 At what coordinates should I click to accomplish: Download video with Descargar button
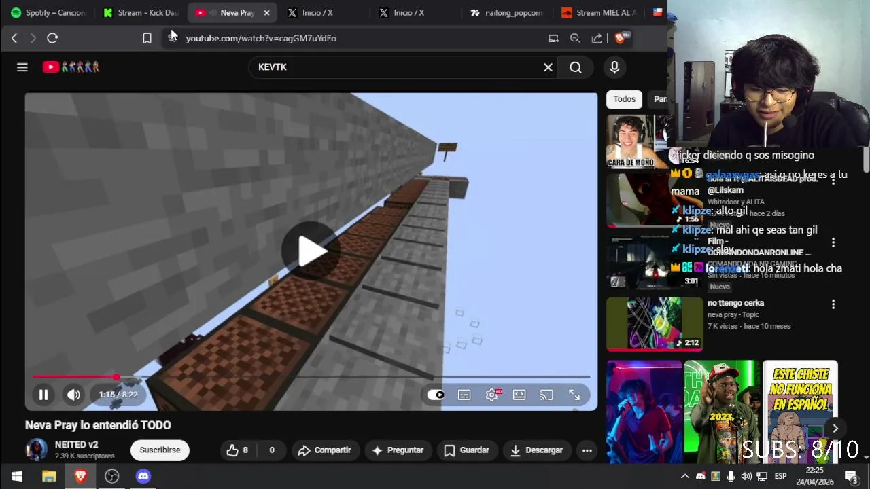click(537, 450)
